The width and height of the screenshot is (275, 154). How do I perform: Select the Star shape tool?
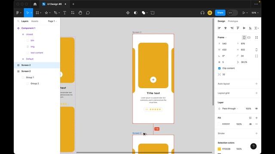[x=46, y=13]
